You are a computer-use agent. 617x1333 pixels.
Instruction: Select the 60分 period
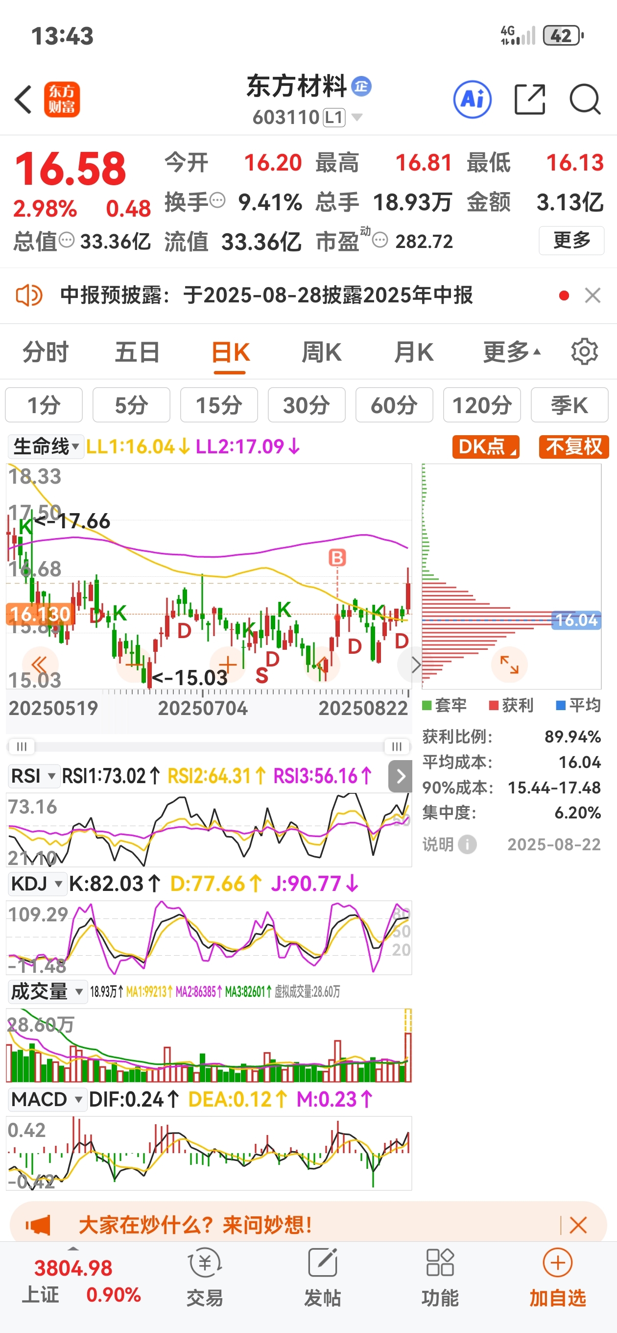[x=394, y=405]
